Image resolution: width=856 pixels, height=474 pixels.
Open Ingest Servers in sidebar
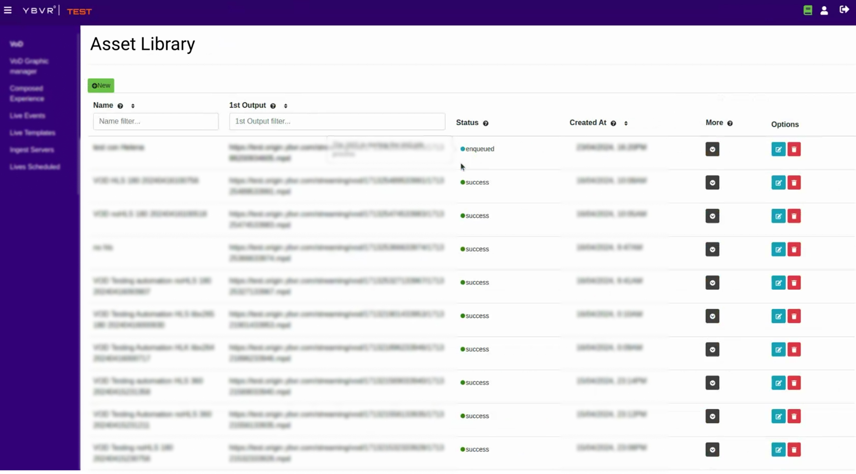point(32,150)
